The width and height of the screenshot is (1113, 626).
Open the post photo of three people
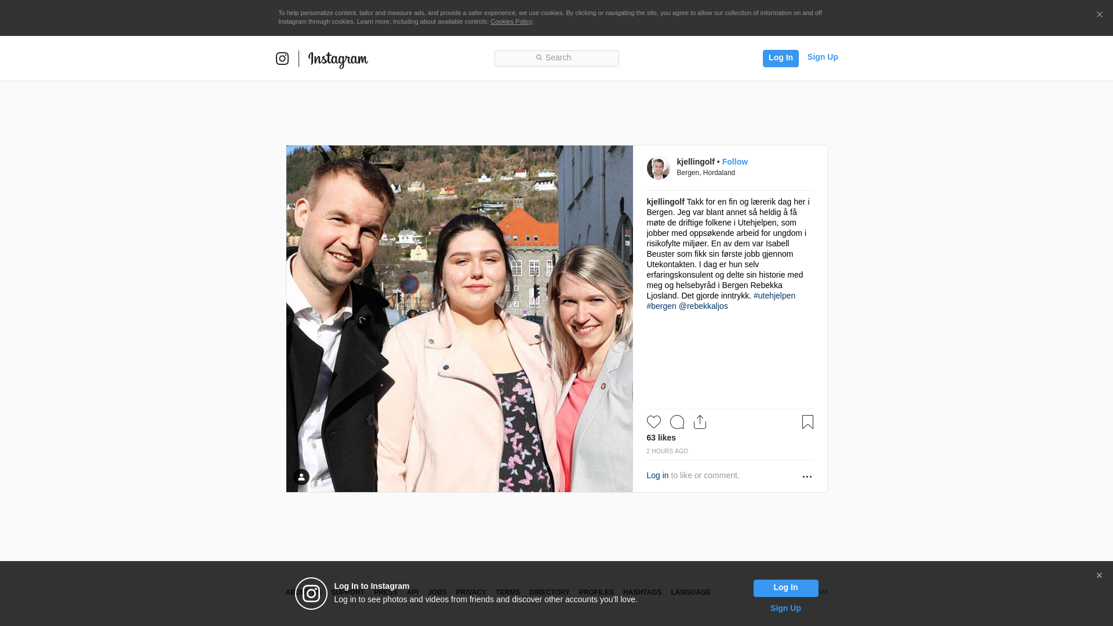tap(460, 319)
